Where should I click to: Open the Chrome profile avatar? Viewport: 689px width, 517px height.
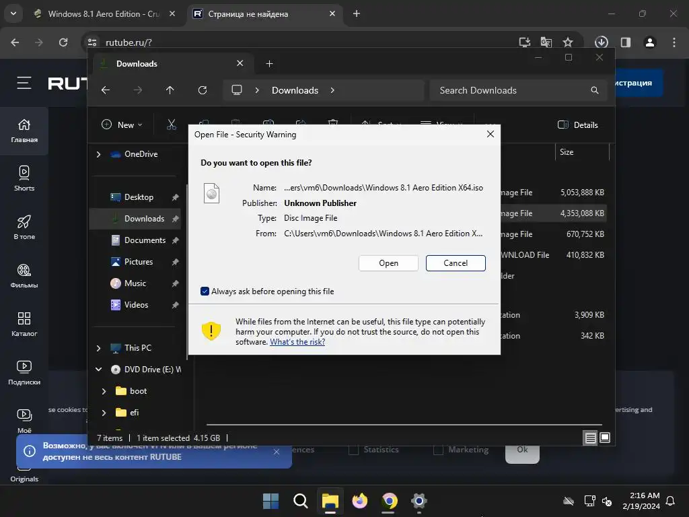[x=650, y=42]
